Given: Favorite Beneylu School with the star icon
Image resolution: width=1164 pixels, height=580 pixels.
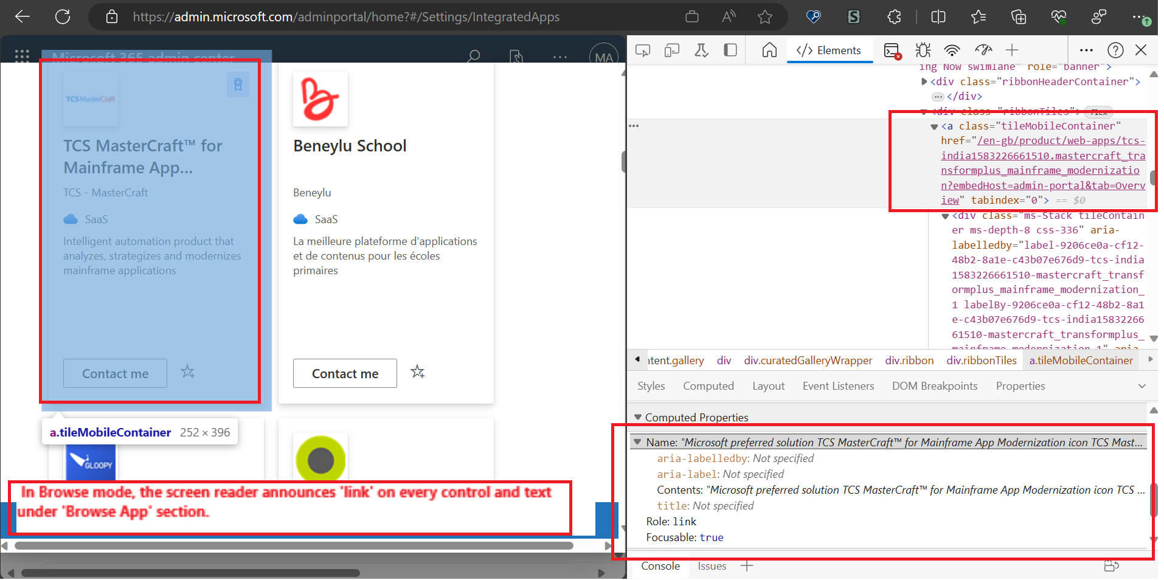Looking at the screenshot, I should click(417, 371).
